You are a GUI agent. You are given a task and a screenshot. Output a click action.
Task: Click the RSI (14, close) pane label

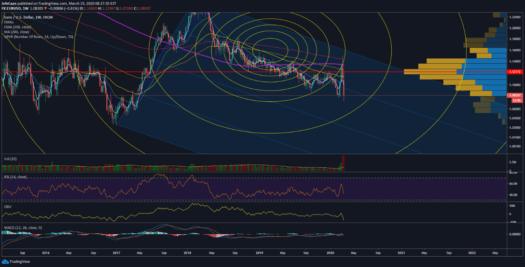[x=15, y=177]
